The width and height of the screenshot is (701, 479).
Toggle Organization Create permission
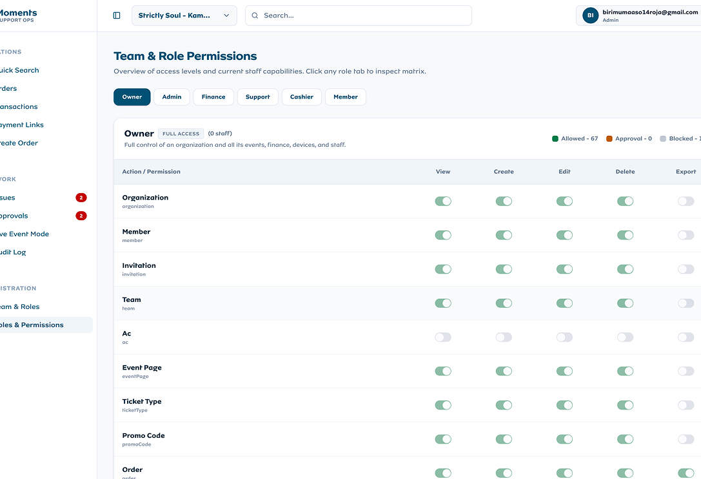point(504,202)
